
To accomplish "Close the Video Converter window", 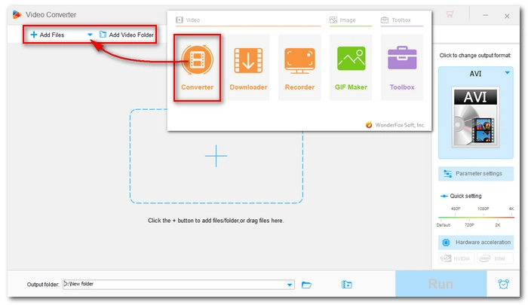I will (507, 16).
